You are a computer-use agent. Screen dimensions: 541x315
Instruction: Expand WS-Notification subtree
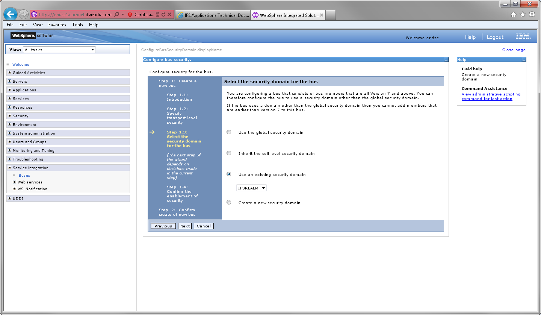click(x=15, y=189)
